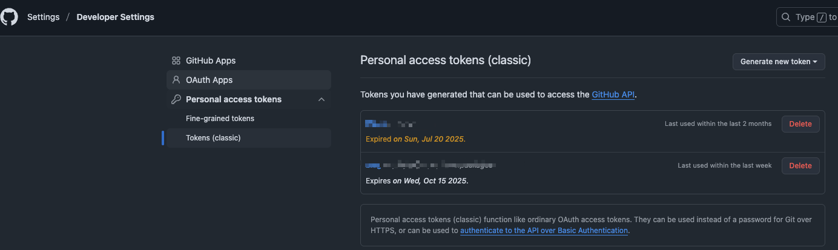Go to Settings in the breadcrumb
Screen dimensions: 838x250
(x=44, y=17)
